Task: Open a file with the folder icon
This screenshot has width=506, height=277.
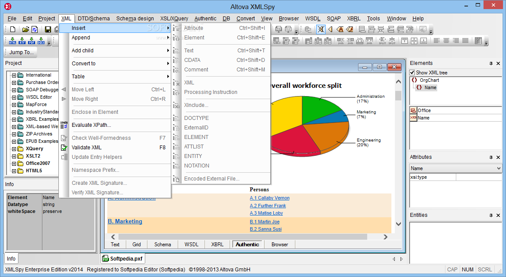Action: click(x=26, y=29)
